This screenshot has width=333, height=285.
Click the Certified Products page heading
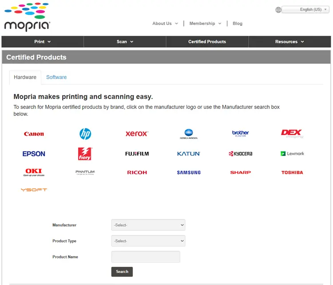(x=36, y=57)
